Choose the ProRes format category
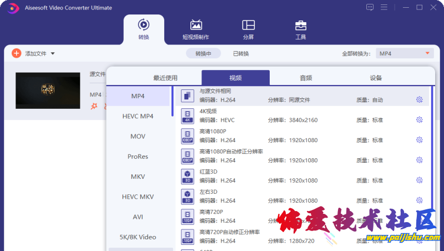The image size is (444, 251). pyautogui.click(x=138, y=157)
